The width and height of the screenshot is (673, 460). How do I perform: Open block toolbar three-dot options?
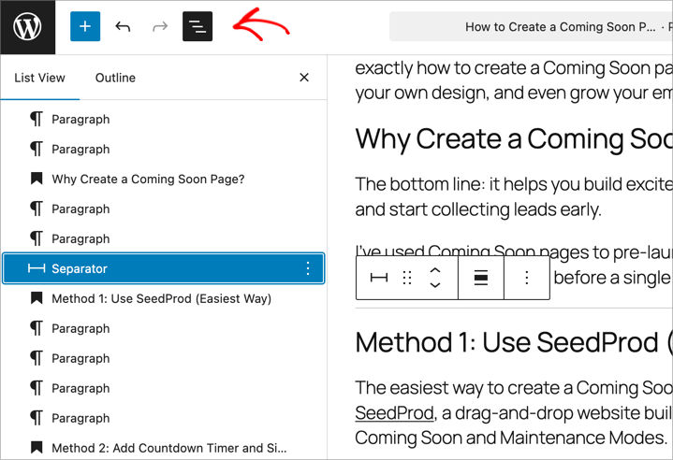[527, 278]
